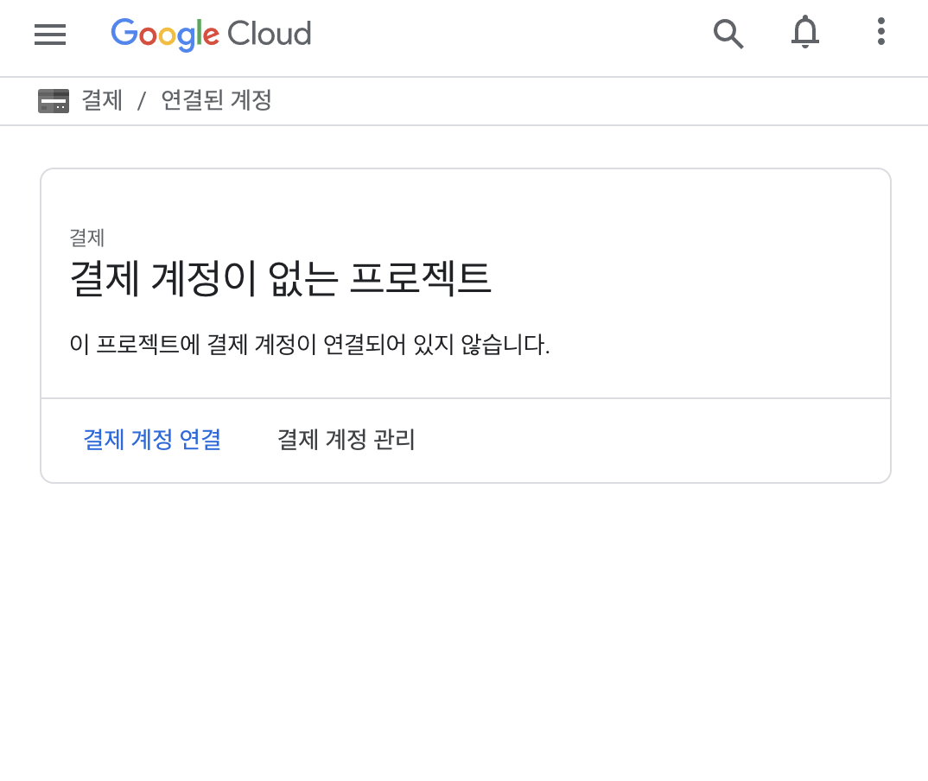Screen dimensions: 928x781
Task: Click the billing credit card icon
Action: 54,100
